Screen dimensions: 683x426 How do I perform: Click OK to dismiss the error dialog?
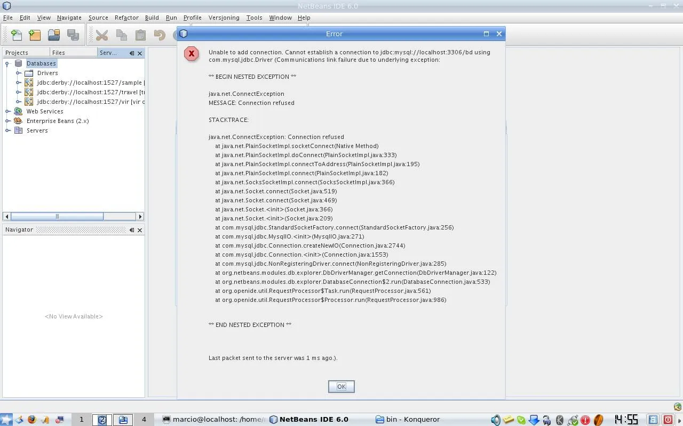click(x=341, y=387)
